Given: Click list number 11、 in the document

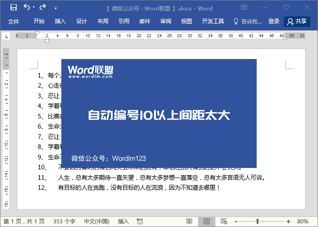Looking at the screenshot, I should (x=43, y=178).
